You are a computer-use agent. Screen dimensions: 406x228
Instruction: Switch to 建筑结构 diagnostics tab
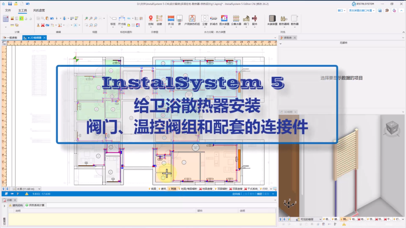[x=16, y=205]
